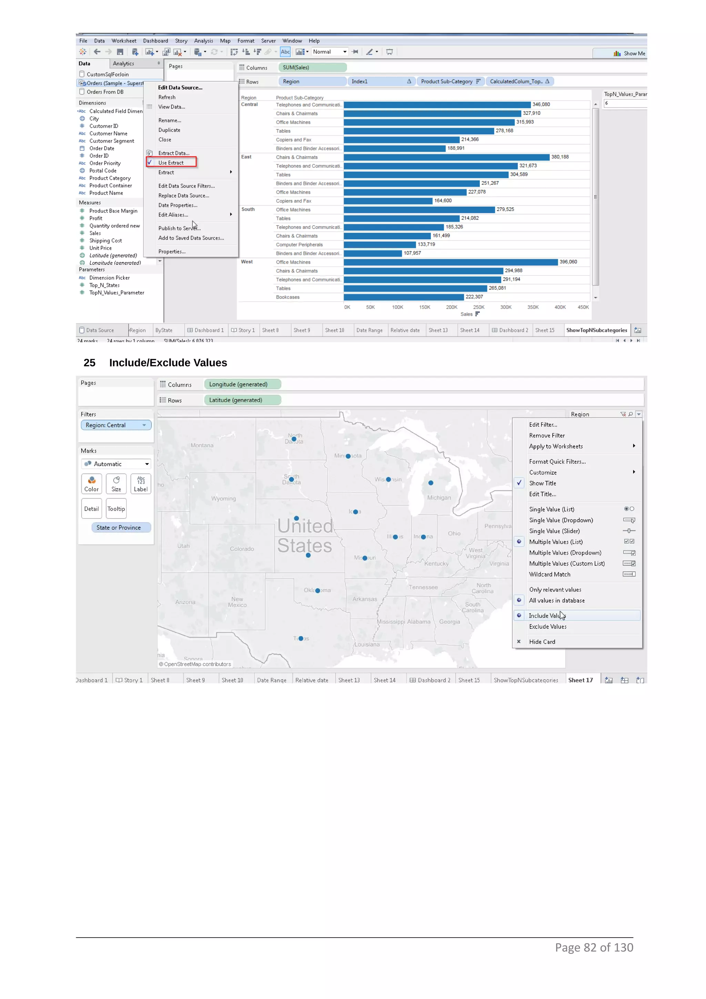This screenshot has height=999, width=706.
Task: Click the Size marks card button
Action: tap(116, 483)
